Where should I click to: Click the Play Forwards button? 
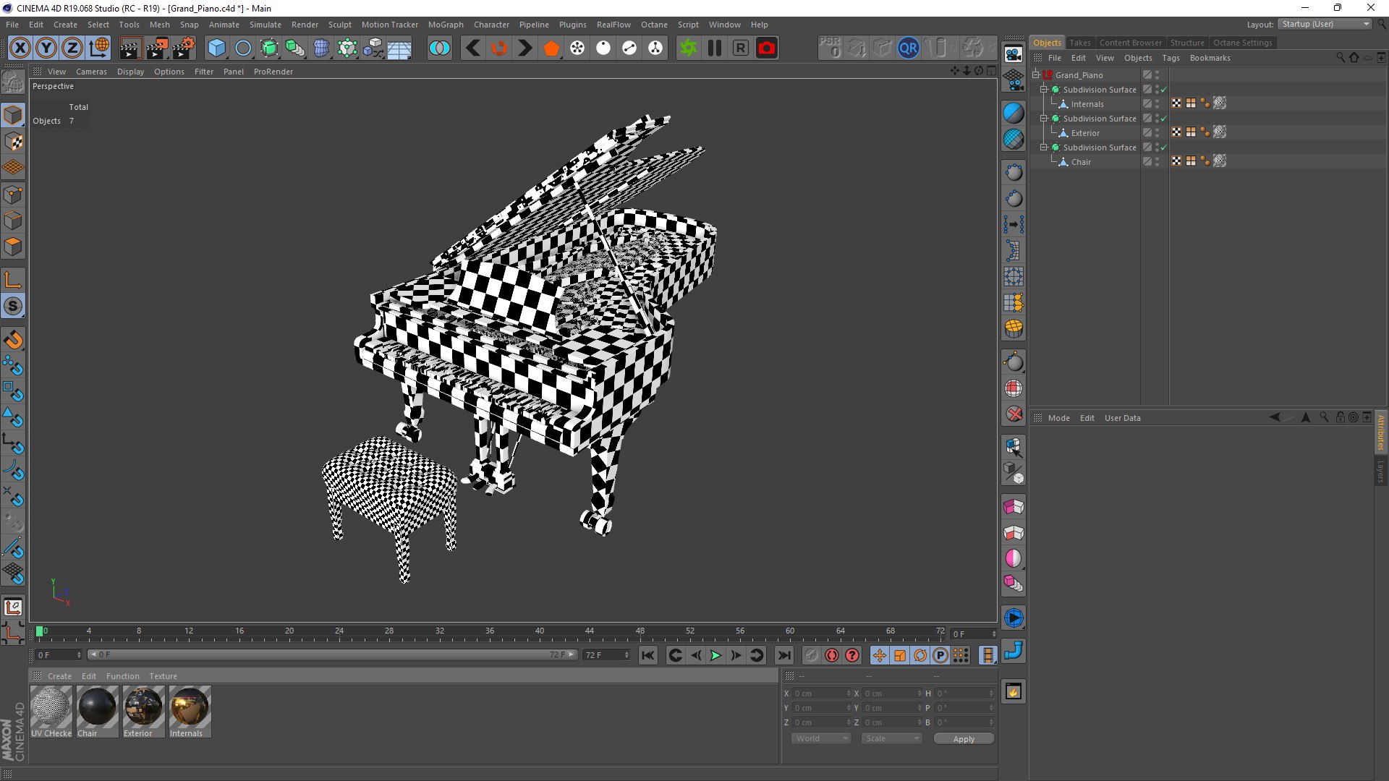point(715,655)
